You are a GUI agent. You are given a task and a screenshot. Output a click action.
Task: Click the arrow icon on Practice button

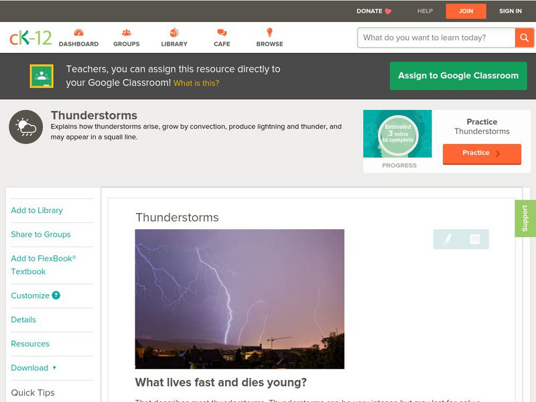pos(498,153)
